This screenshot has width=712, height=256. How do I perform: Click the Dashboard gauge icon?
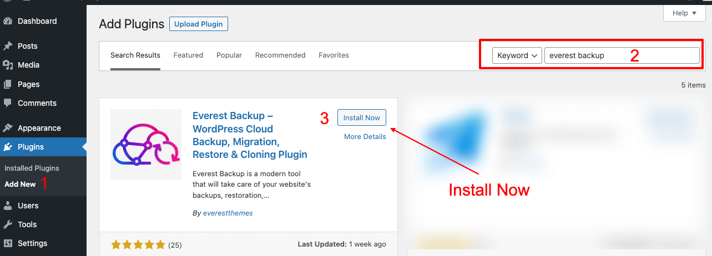tap(8, 21)
